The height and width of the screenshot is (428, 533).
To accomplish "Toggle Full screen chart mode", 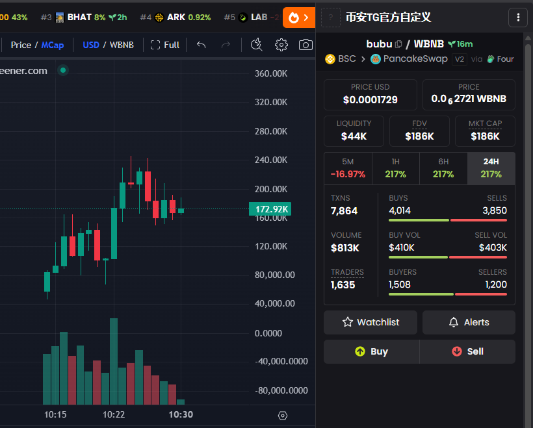I will point(165,45).
